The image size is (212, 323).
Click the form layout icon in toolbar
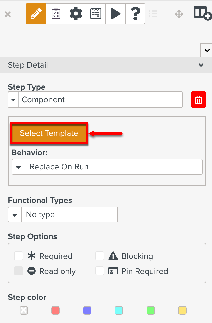click(x=96, y=14)
